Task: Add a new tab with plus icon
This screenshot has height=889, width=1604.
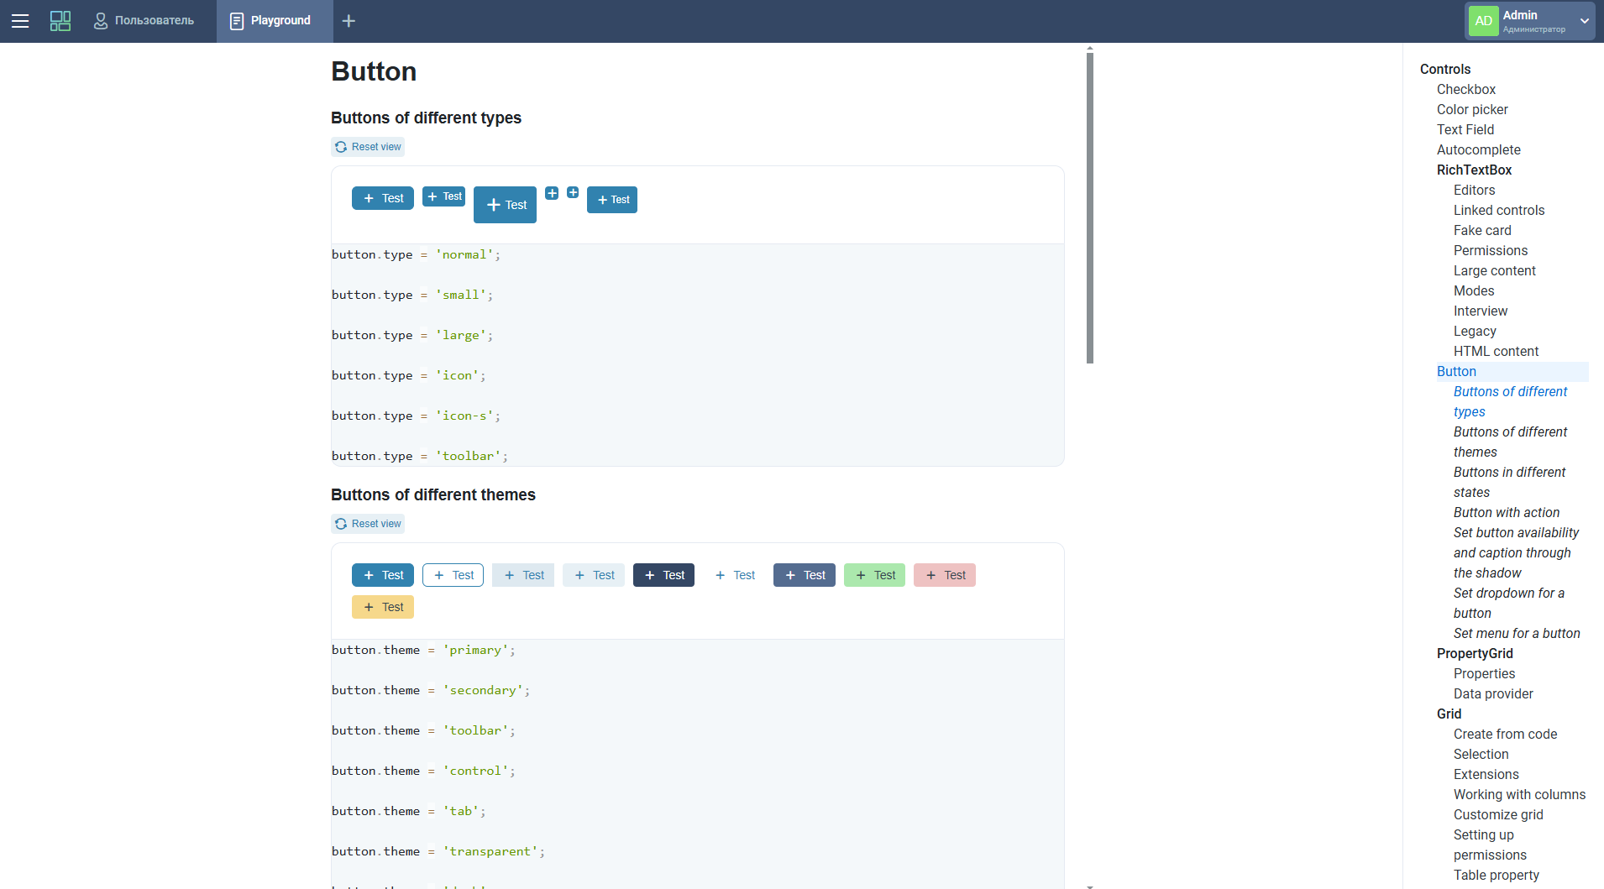Action: [349, 21]
